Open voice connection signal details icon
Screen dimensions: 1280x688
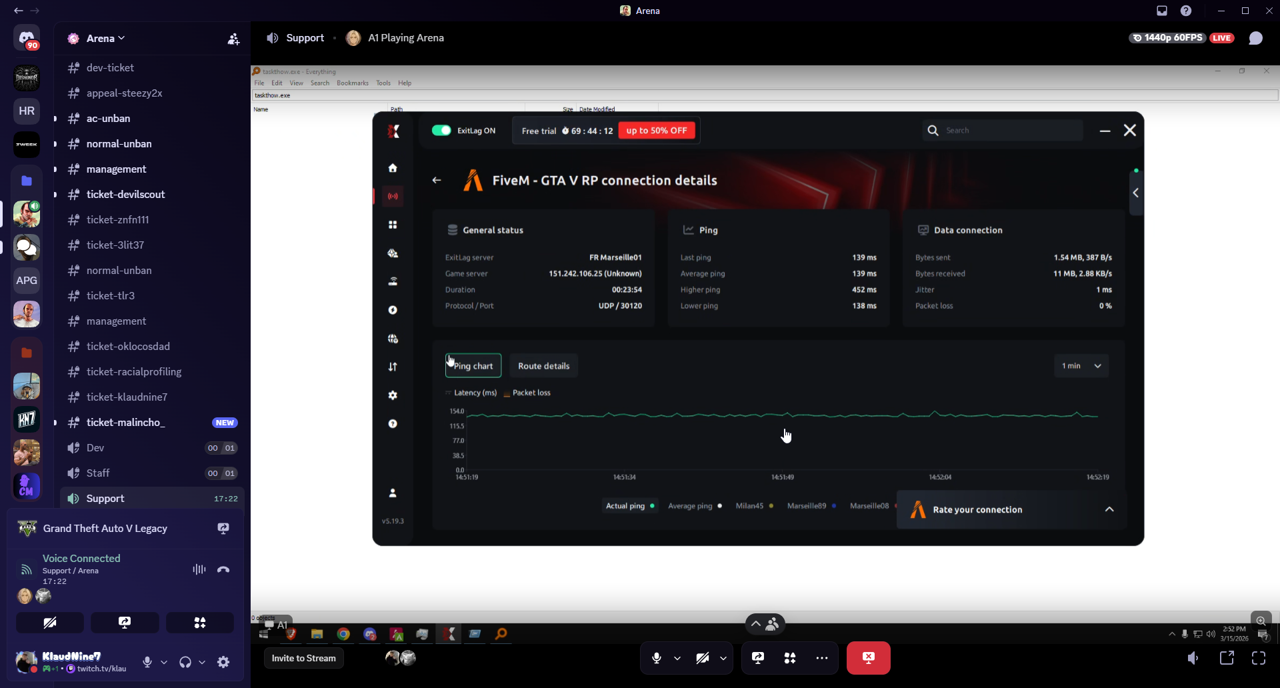(x=26, y=569)
